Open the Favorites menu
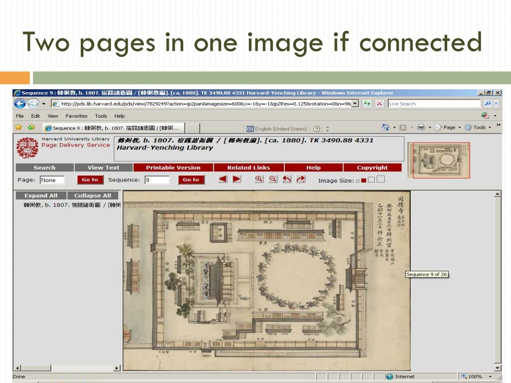 click(76, 116)
